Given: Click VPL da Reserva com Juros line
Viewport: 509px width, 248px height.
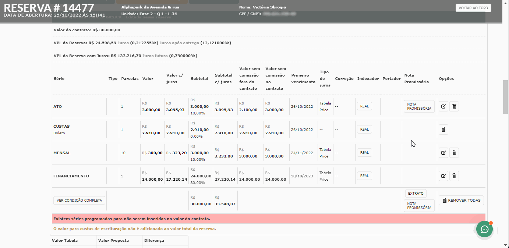Looking at the screenshot, I should (x=126, y=56).
